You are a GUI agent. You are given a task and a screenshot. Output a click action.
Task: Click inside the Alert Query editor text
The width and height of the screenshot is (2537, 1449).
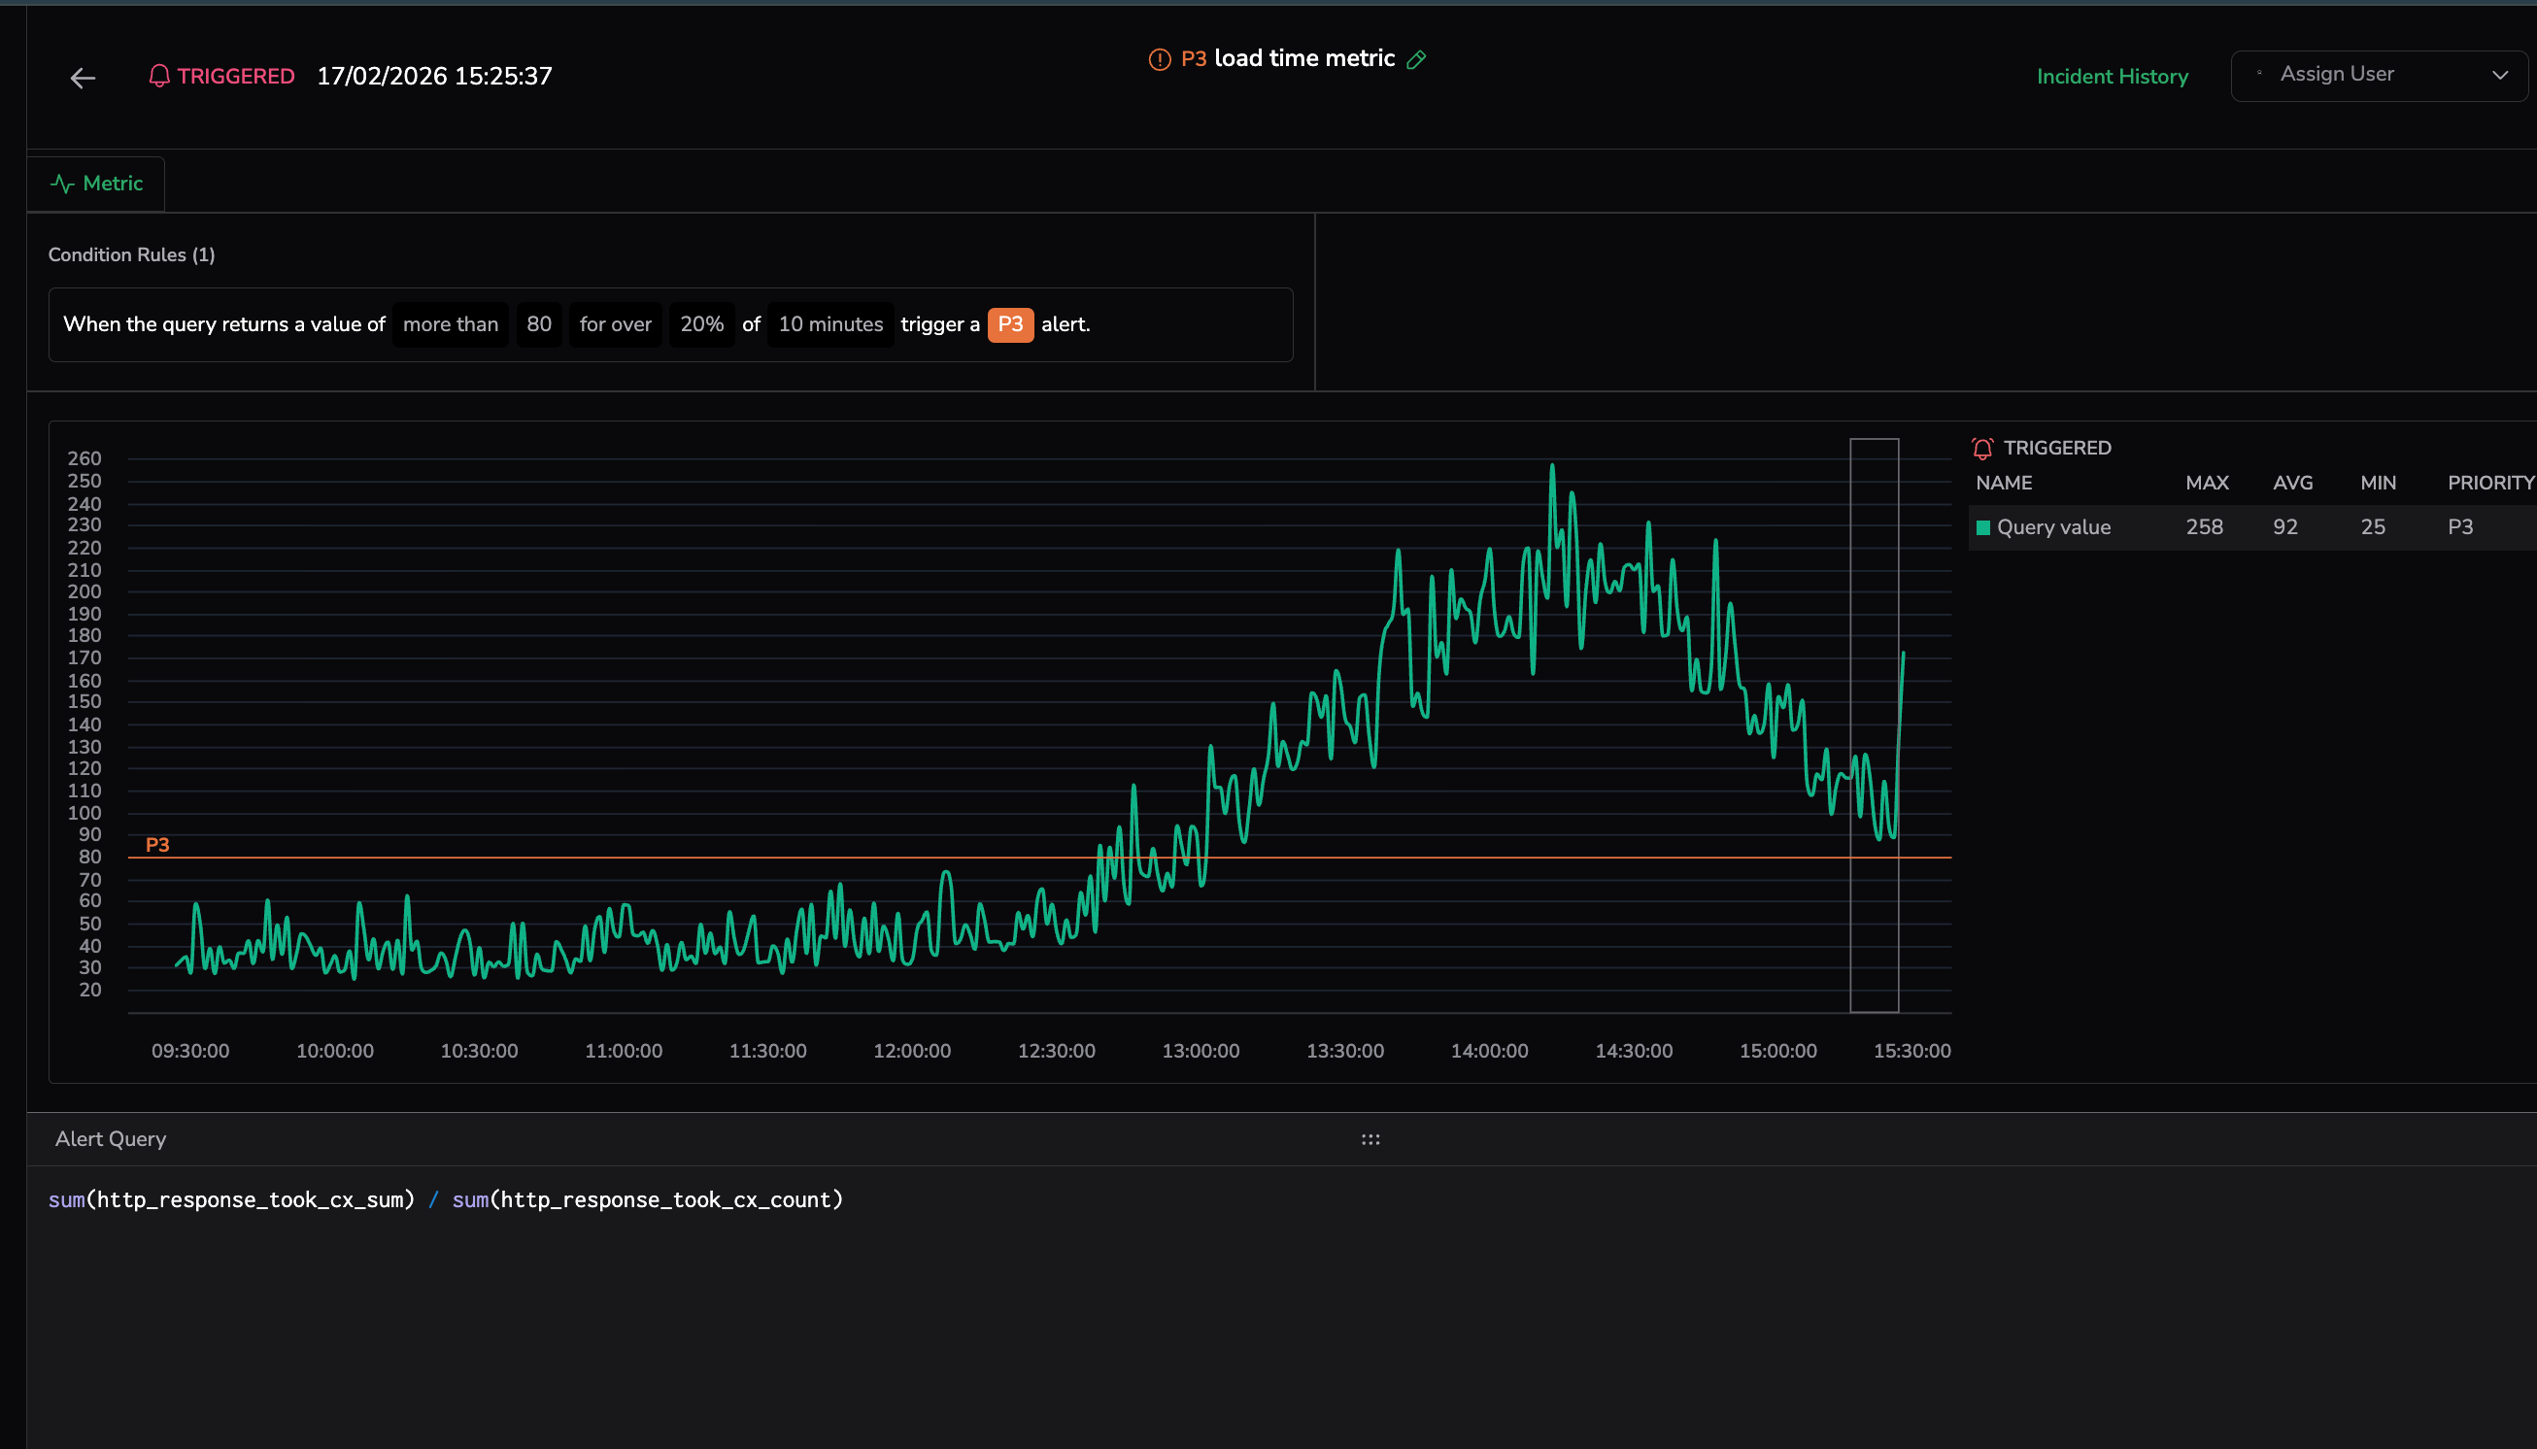click(446, 1200)
